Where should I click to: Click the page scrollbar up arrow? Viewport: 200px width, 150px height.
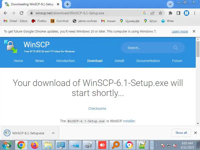[x=198, y=39]
